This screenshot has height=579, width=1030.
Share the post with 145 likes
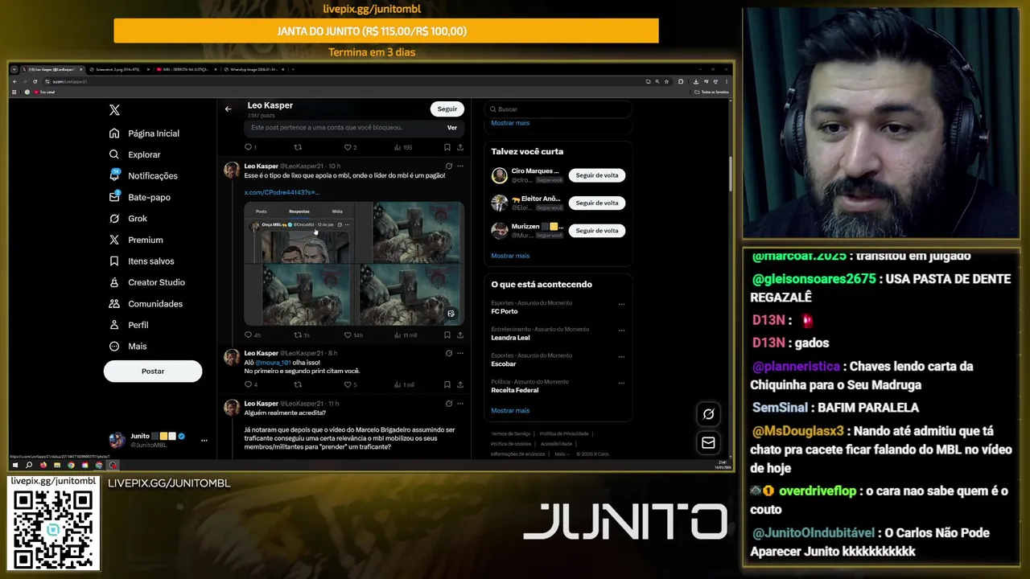click(460, 335)
